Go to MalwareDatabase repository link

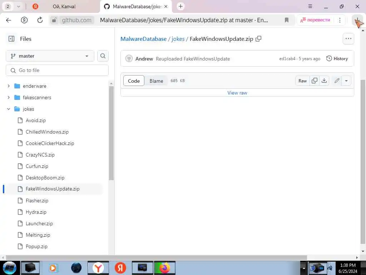(143, 39)
